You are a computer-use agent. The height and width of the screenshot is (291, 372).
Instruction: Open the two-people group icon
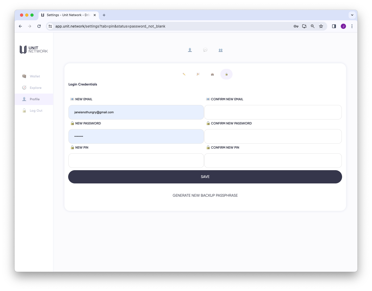pos(221,50)
